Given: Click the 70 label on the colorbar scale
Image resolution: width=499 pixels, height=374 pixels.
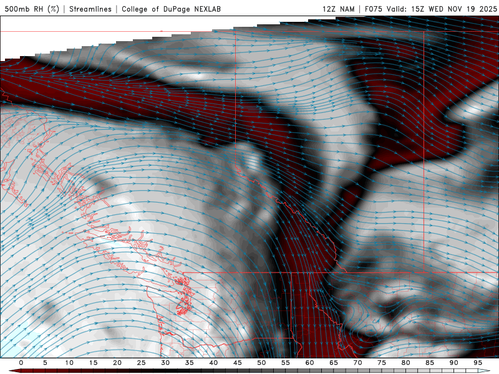Looking at the screenshot, I should 357,363.
